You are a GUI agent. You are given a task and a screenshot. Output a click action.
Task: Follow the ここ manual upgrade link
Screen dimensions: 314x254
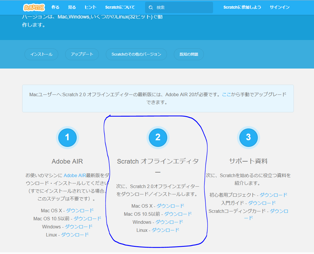pyautogui.click(x=226, y=94)
